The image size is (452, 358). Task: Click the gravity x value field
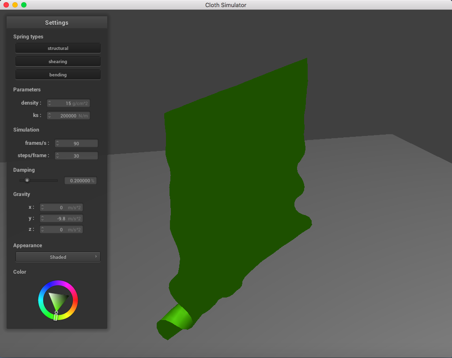[x=61, y=207]
